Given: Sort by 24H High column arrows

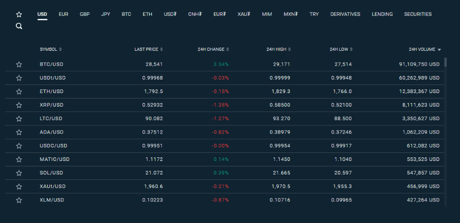Looking at the screenshot, I should pos(289,49).
